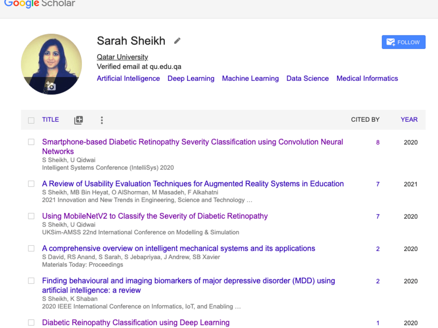Click the add-photo camera icon on profile picture
Viewport: 438px width, 328px height.
[51, 86]
